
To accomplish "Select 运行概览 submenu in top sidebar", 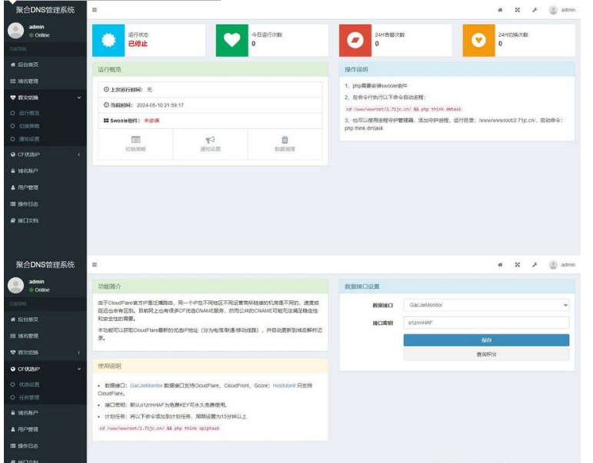I will [x=29, y=112].
